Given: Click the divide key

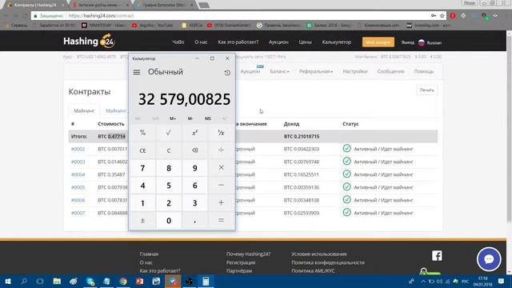Looking at the screenshot, I should (x=221, y=150).
